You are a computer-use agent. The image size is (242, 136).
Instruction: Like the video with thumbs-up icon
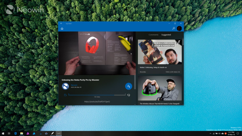(65, 95)
